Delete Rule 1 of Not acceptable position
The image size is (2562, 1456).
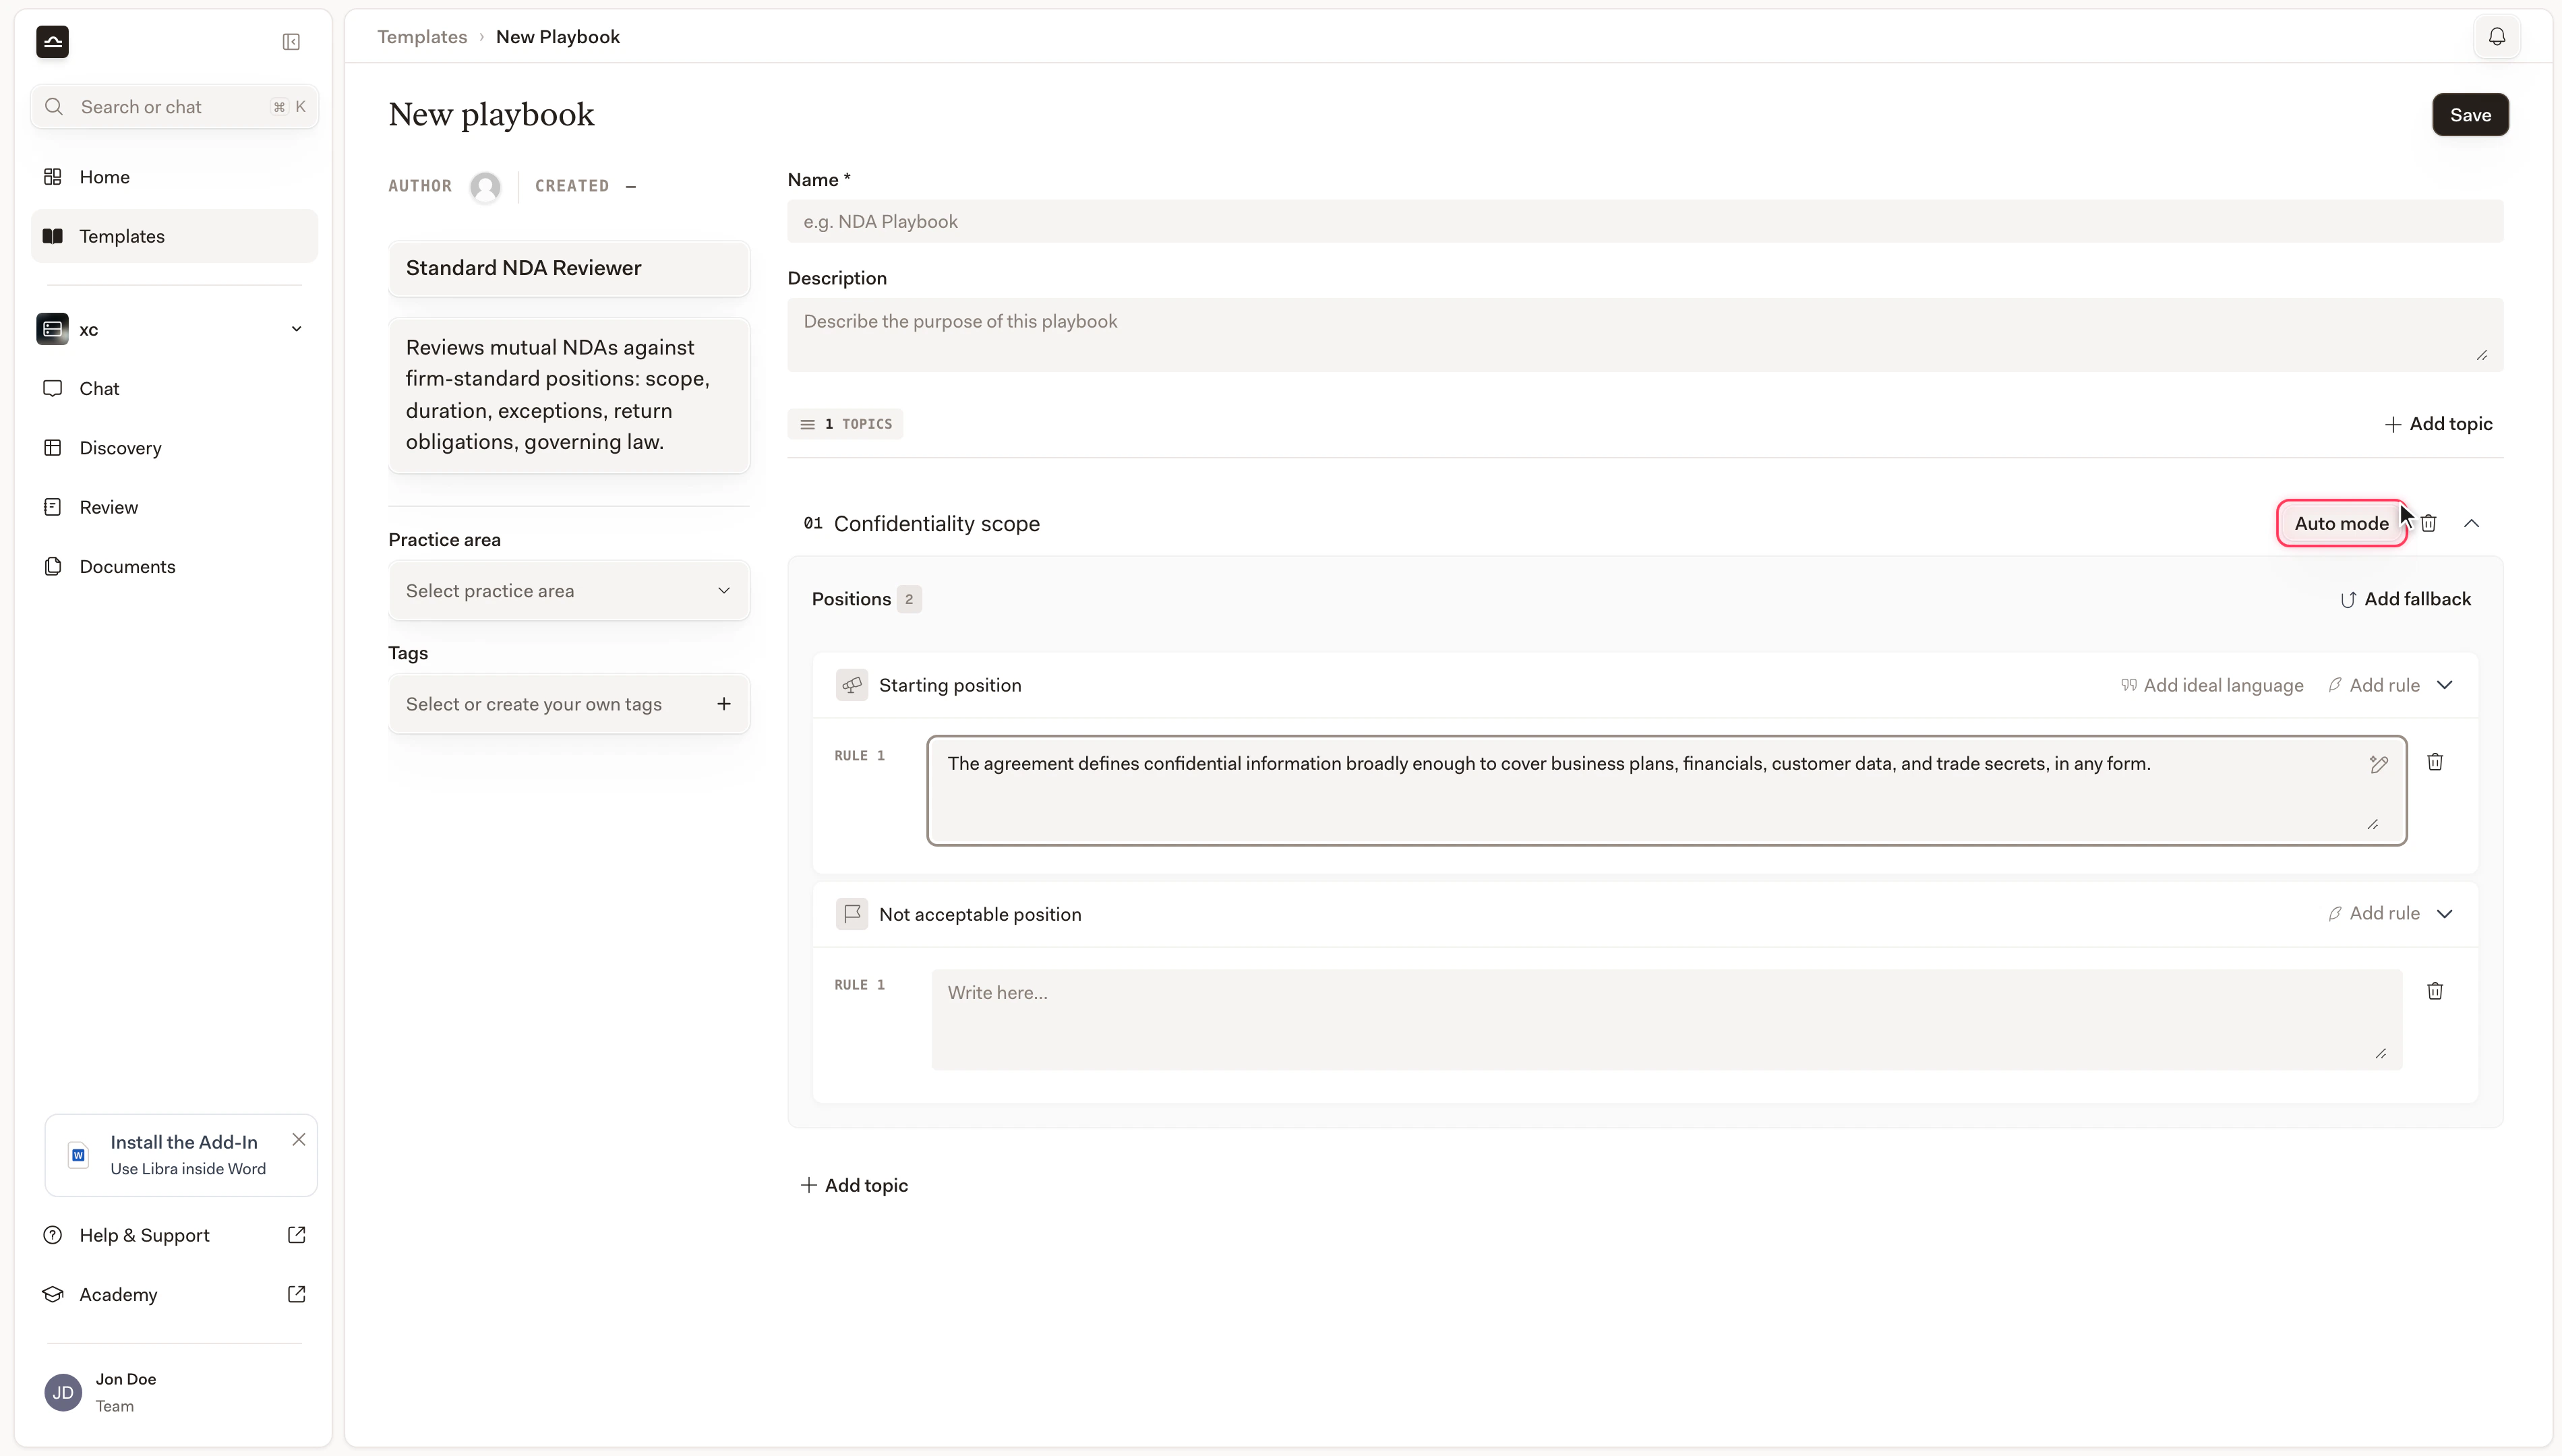2435,991
